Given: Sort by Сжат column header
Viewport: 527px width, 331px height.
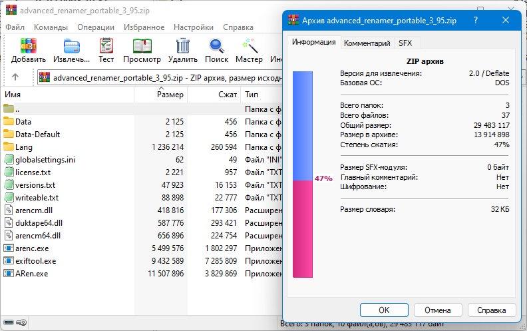Looking at the screenshot, I should click(214, 95).
